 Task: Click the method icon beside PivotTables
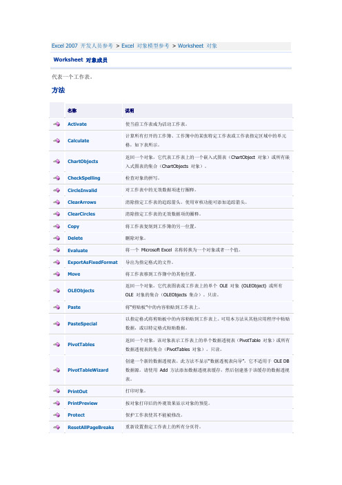pyautogui.click(x=57, y=344)
